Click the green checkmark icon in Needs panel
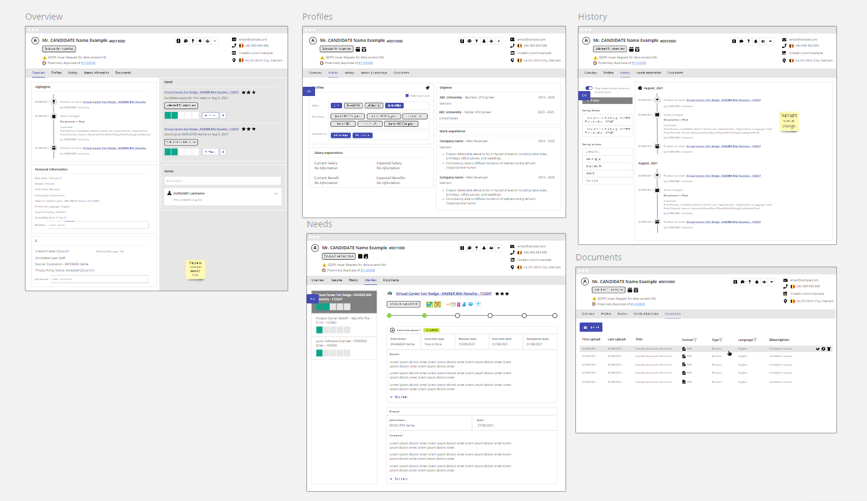 pyautogui.click(x=430, y=304)
